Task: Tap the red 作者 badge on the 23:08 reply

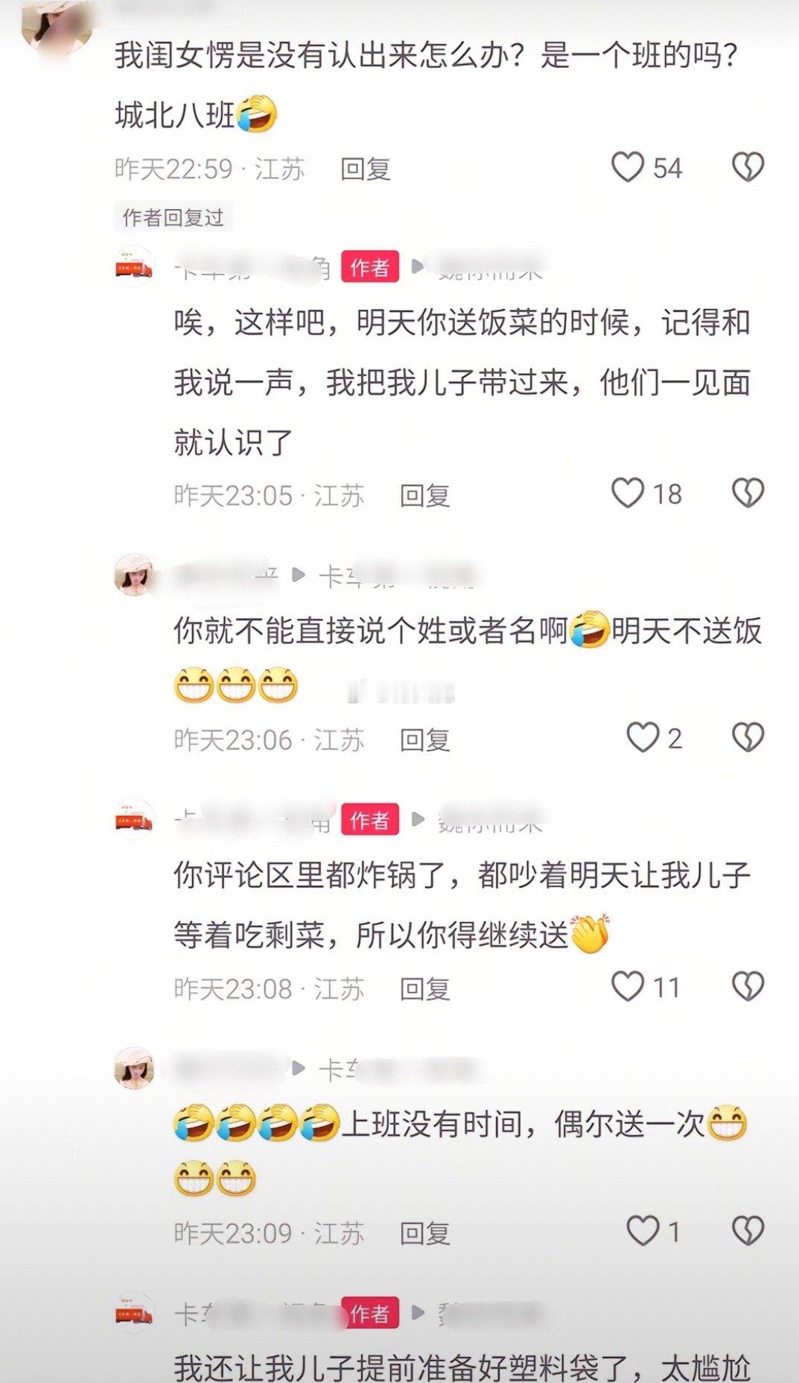Action: [370, 820]
